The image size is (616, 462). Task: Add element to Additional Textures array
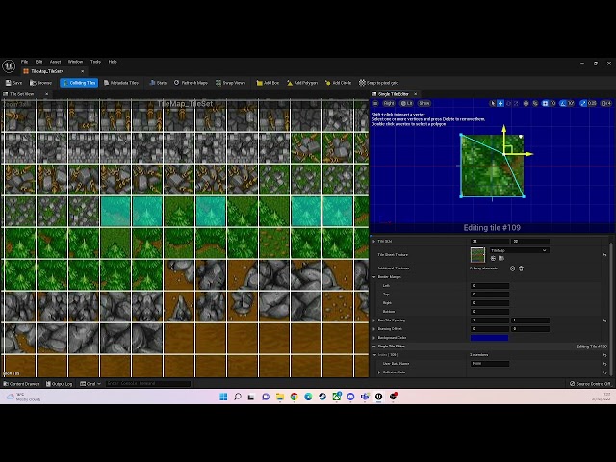point(512,269)
